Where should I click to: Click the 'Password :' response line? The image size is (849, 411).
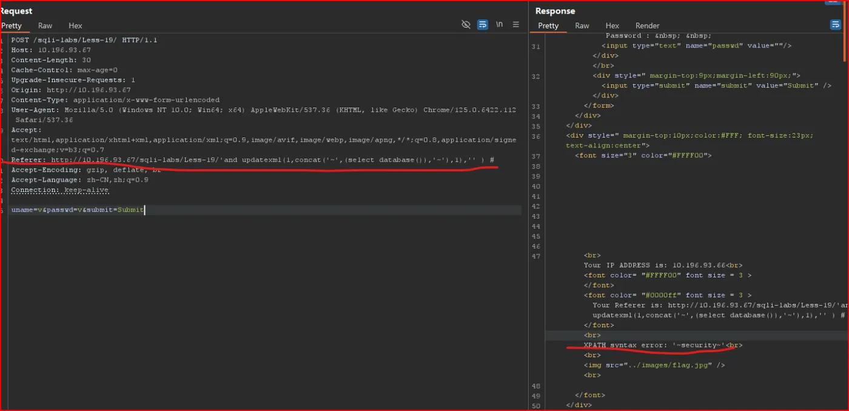click(658, 36)
